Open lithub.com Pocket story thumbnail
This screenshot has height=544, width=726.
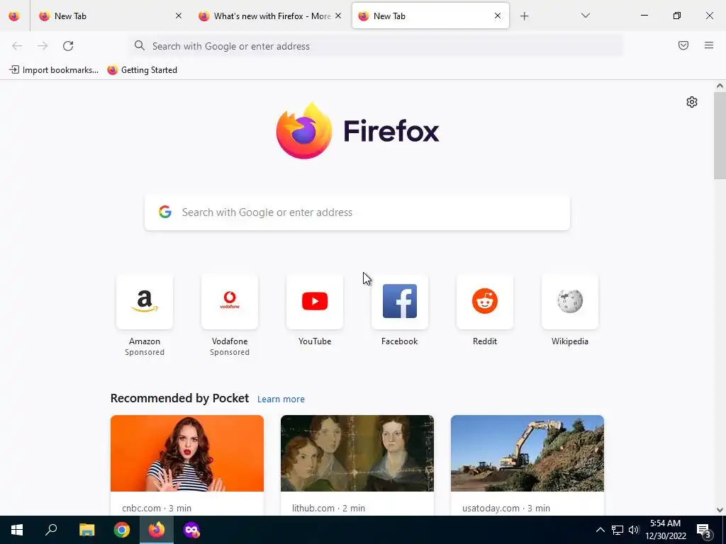357,453
